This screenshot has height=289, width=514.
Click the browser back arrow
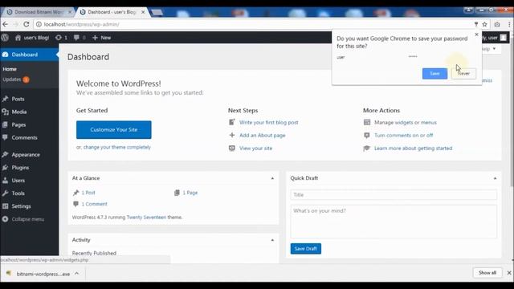coord(6,24)
